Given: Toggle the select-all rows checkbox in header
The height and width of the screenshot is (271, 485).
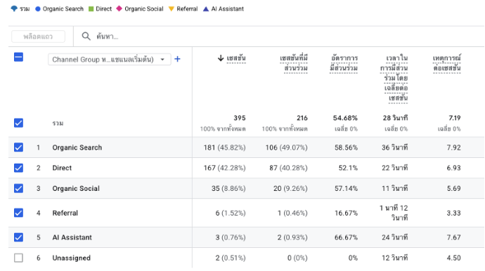Looking at the screenshot, I should pyautogui.click(x=18, y=57).
